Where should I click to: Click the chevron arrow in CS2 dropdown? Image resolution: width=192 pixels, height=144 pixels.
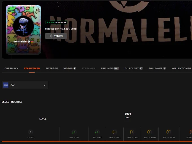45,85
